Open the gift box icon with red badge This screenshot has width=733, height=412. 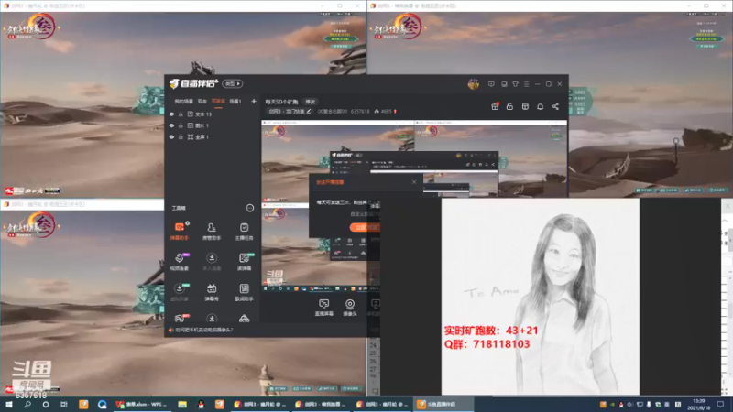495,106
